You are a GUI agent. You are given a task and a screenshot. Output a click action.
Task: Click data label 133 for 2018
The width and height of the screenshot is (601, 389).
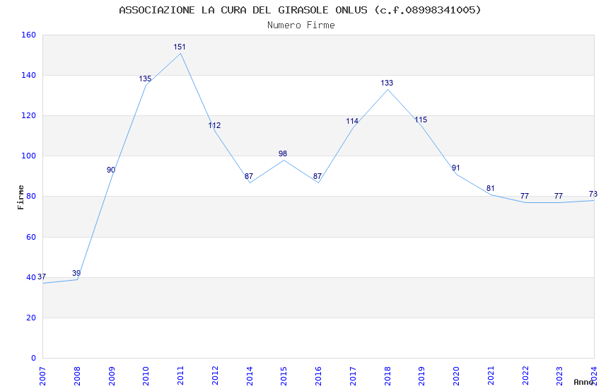click(x=387, y=83)
